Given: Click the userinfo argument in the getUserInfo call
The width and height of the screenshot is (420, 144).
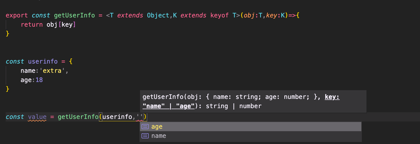Looking at the screenshot, I should (x=117, y=117).
